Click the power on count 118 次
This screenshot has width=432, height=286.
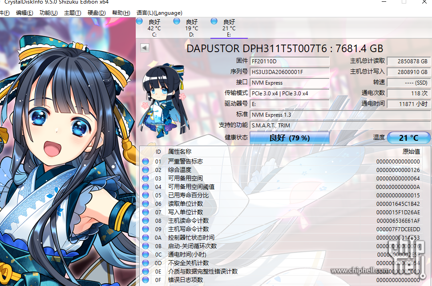pos(408,93)
